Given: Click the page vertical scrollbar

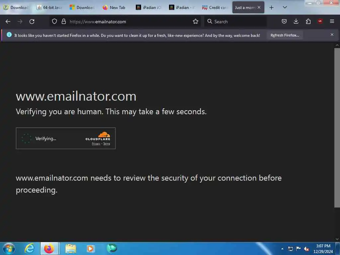Looking at the screenshot, I should point(337,128).
